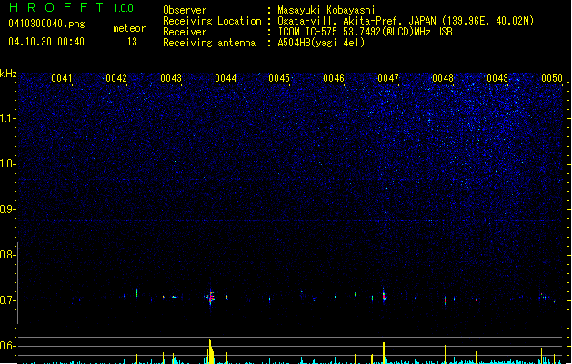Click the Receiving Location label
The width and height of the screenshot is (572, 364).
[x=212, y=21]
